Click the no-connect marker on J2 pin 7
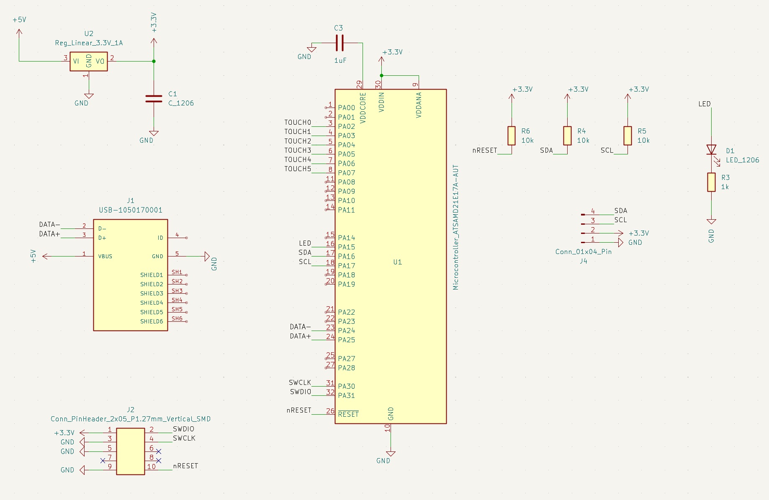 coord(103,460)
